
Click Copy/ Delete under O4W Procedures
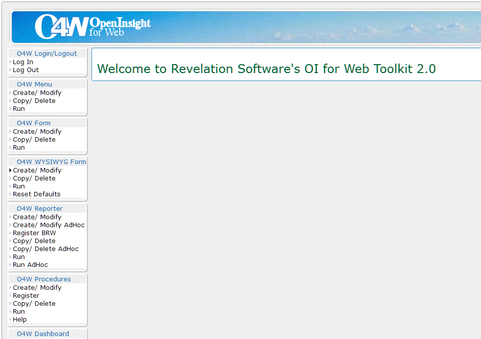(x=34, y=303)
